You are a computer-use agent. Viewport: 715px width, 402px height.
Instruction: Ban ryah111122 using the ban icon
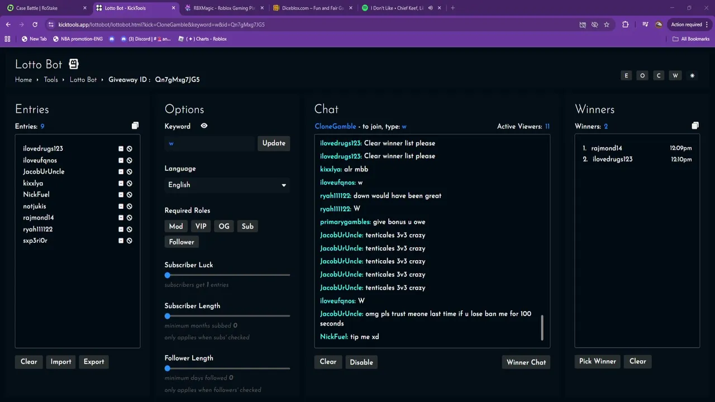[129, 229]
